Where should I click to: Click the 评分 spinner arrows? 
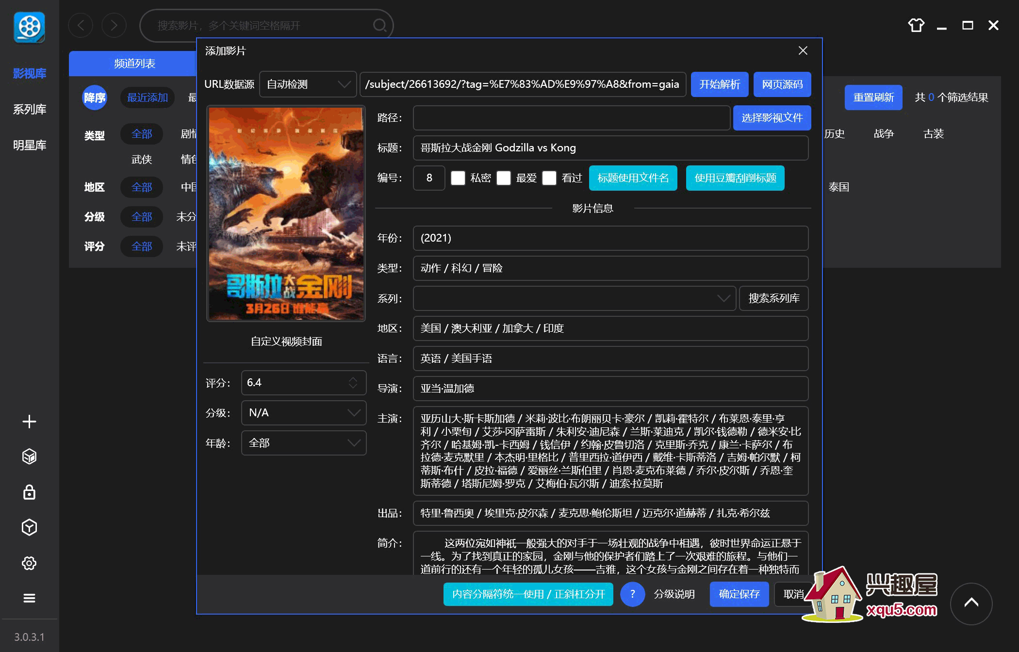353,383
